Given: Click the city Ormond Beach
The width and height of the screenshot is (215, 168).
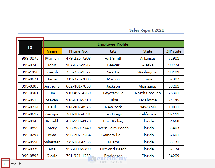Looking at the screenshot, I should click(113, 149).
